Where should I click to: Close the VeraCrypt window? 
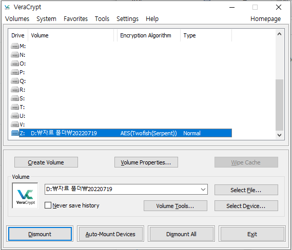point(279,8)
